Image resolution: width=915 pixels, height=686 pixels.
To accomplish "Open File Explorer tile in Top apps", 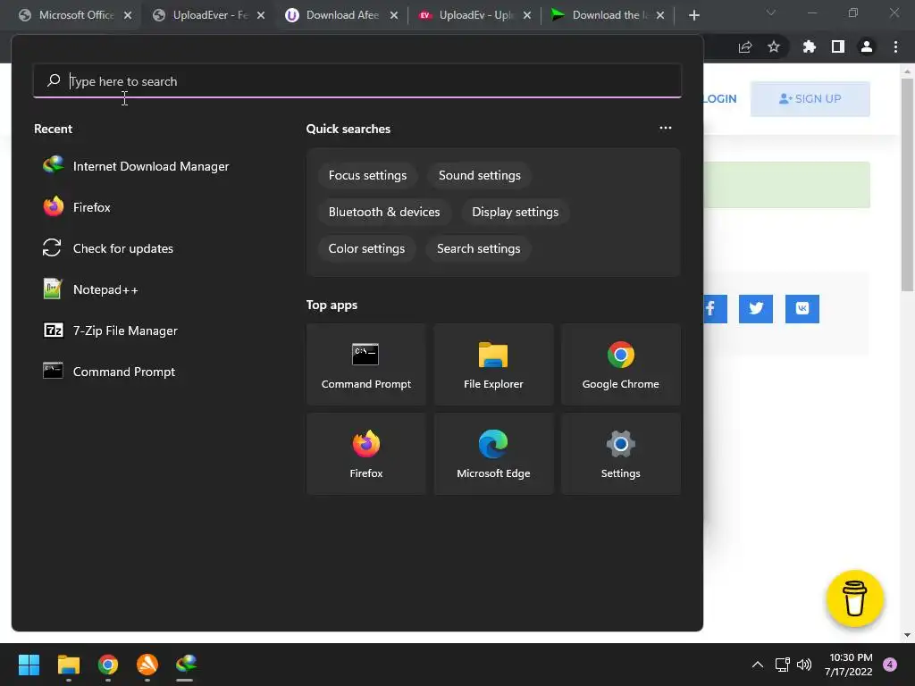I will click(x=493, y=364).
